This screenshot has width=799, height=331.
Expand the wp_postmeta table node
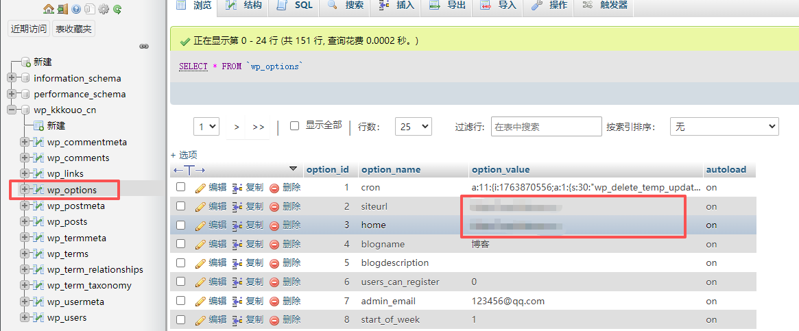pos(25,206)
